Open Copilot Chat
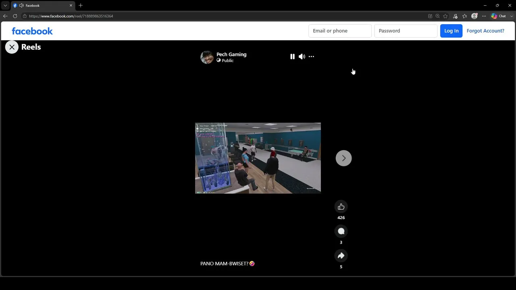This screenshot has height=290, width=516. point(499,16)
